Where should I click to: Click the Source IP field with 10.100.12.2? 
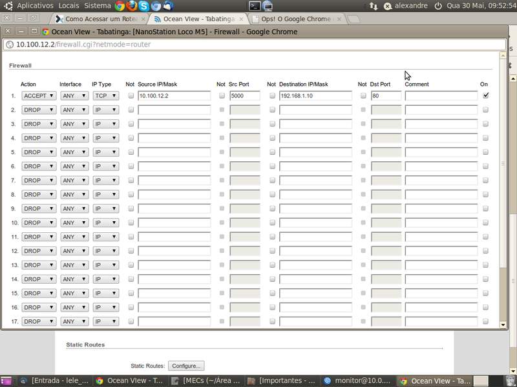coord(174,95)
